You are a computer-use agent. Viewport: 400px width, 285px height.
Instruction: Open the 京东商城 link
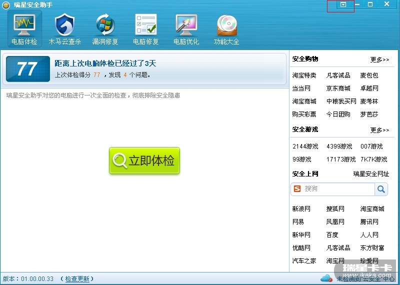338,88
